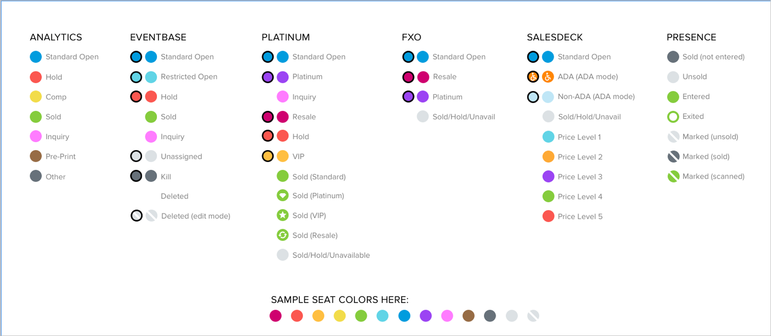This screenshot has width=771, height=336.
Task: Click the ANALYTICS heading
Action: click(x=56, y=37)
